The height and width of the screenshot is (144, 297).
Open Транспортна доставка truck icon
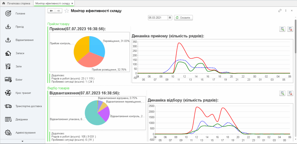point(8,106)
